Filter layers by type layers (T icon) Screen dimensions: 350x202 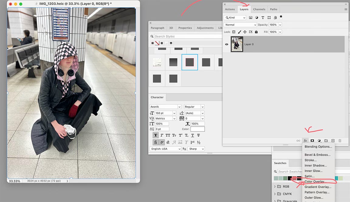[263, 18]
